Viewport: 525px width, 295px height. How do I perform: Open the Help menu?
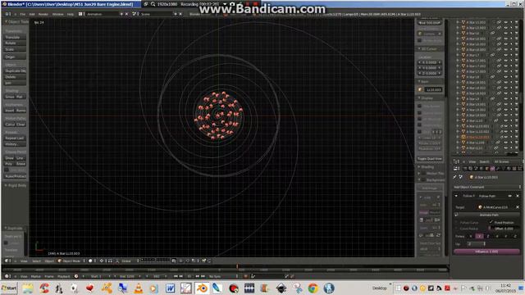(x=71, y=14)
